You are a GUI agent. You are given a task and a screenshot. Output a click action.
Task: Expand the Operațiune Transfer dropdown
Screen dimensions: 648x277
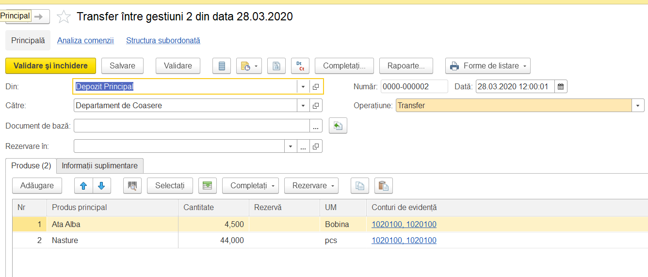[x=638, y=106]
